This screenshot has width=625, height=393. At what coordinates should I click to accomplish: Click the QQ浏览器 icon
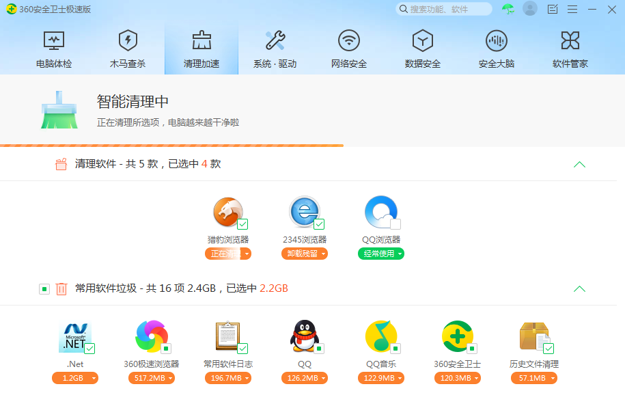(x=380, y=212)
